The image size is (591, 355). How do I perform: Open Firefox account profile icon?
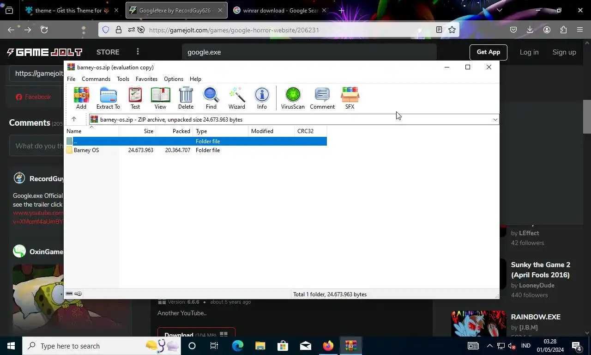(547, 30)
